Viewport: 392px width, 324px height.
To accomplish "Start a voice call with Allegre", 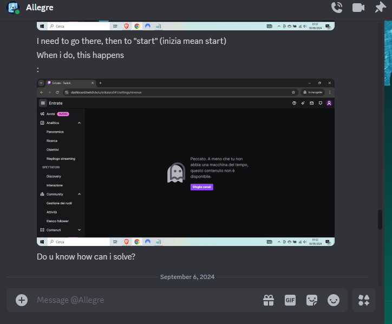I will [336, 8].
